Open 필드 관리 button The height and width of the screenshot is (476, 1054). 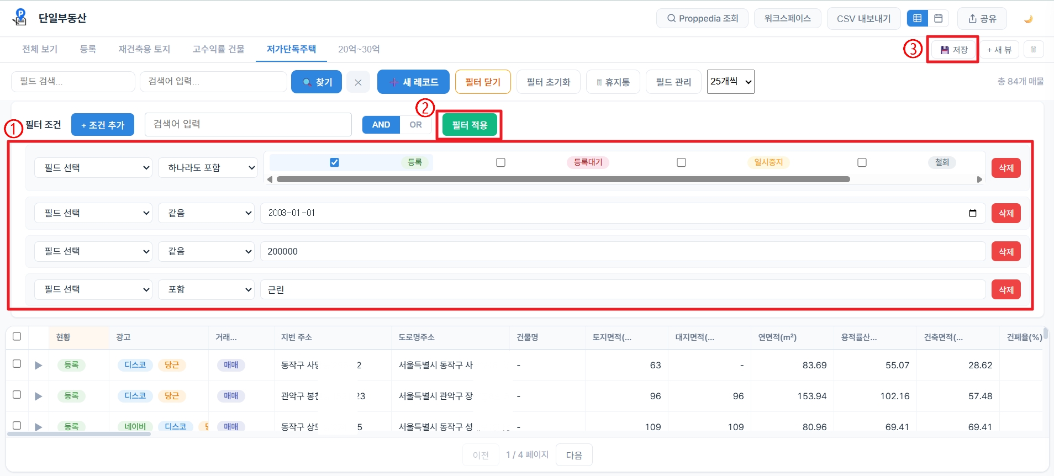673,82
